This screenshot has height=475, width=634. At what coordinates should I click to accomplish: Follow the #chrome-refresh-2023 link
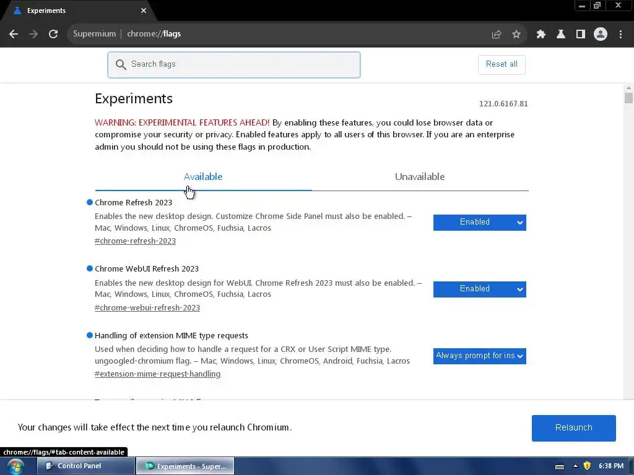click(x=135, y=241)
